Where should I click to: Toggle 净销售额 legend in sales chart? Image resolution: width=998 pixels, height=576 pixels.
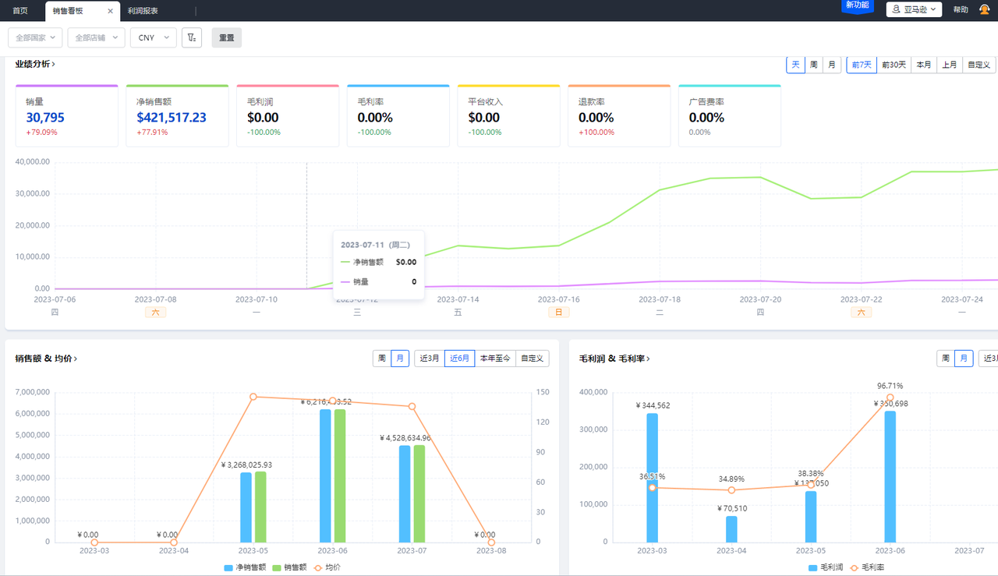[245, 567]
